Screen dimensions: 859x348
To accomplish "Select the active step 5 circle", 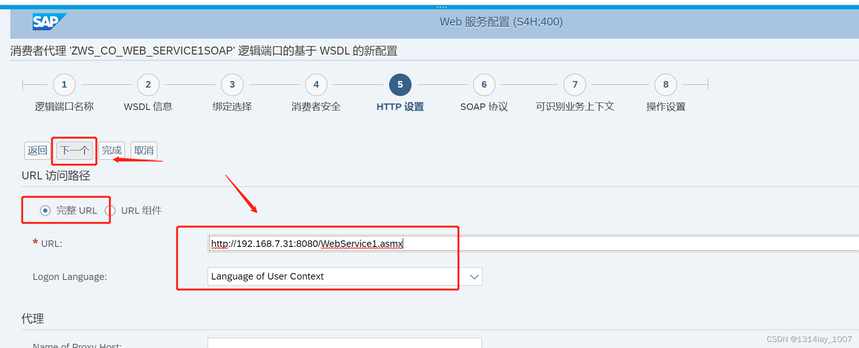I will click(x=400, y=85).
